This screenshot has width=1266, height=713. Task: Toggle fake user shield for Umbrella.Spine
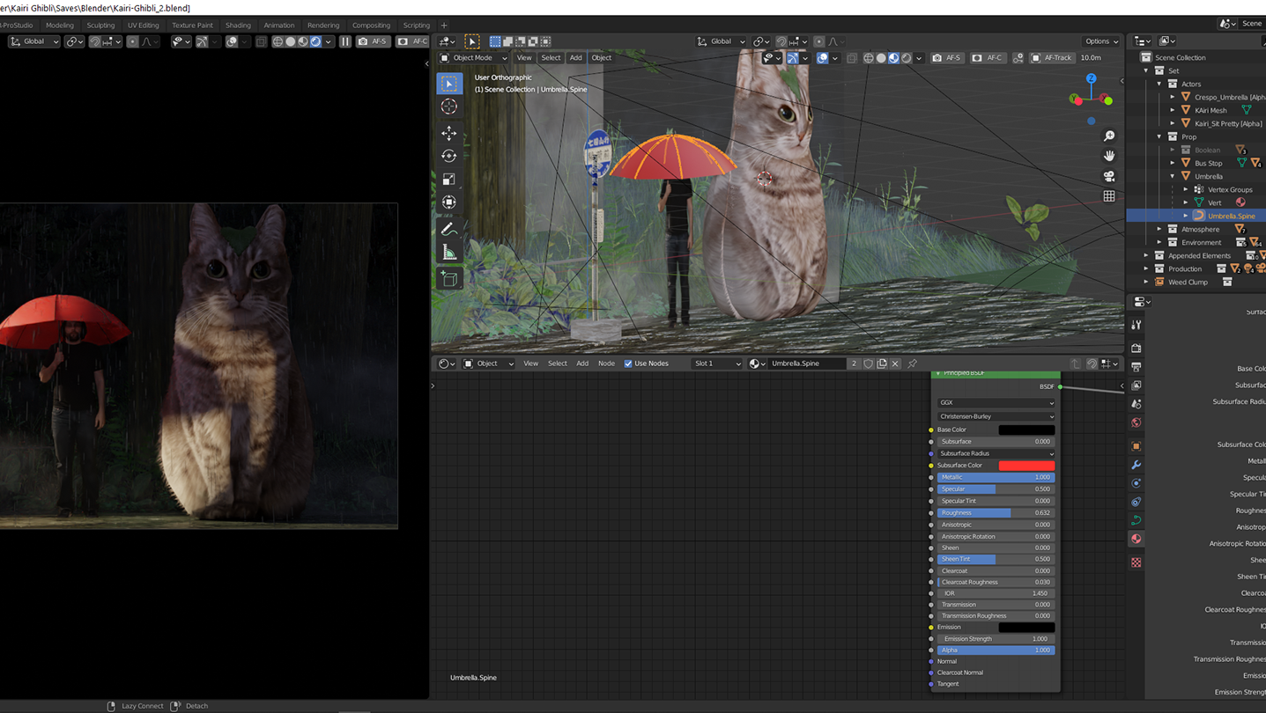tap(868, 364)
